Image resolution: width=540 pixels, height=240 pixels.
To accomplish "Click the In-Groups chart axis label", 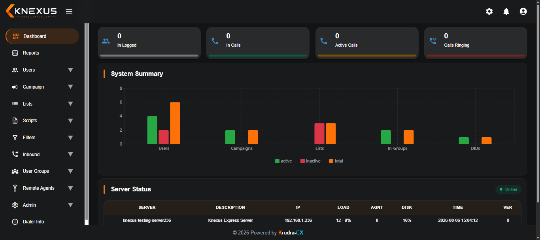I will coord(397,148).
